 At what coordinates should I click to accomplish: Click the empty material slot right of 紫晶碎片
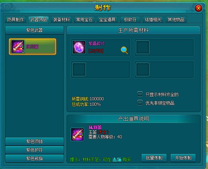tap(143, 47)
